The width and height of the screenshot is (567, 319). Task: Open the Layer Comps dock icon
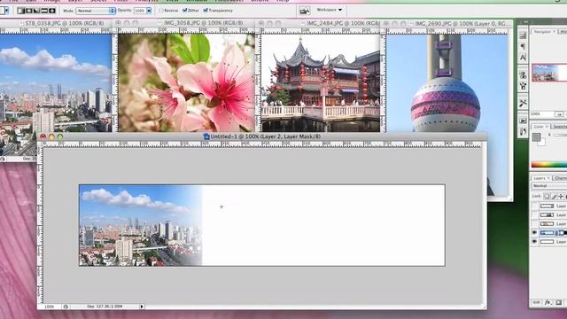click(x=523, y=121)
